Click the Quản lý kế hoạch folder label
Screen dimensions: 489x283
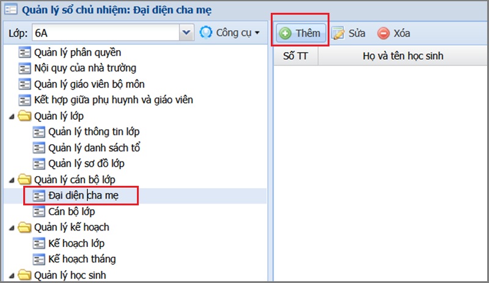72,227
